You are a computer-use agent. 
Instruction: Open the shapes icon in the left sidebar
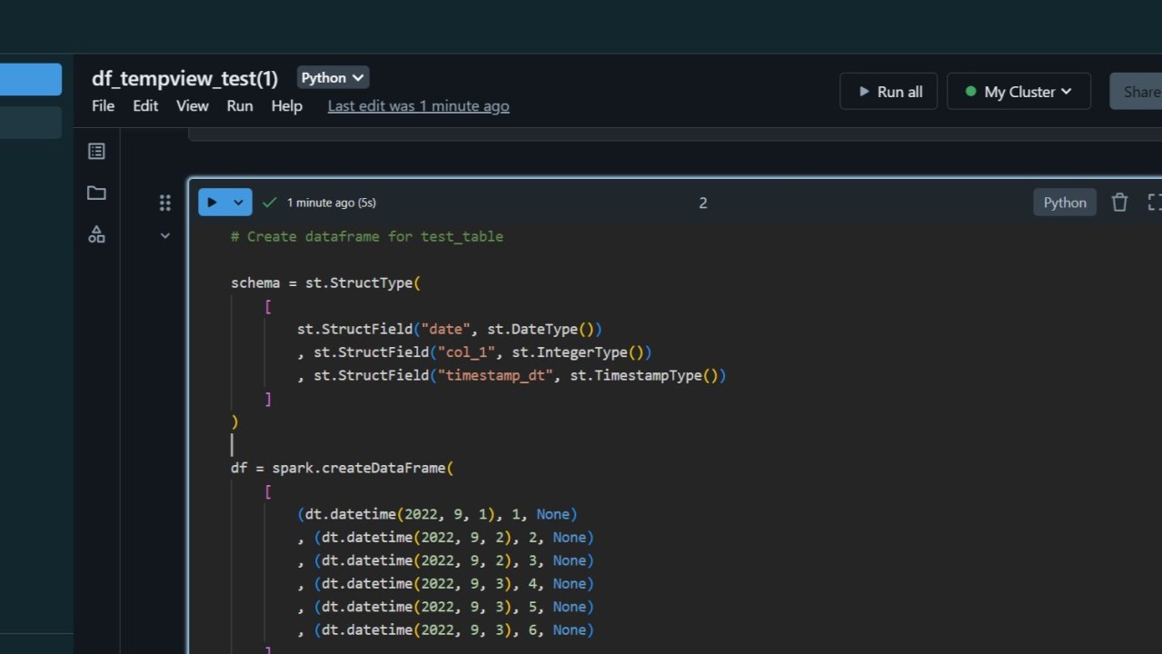96,234
